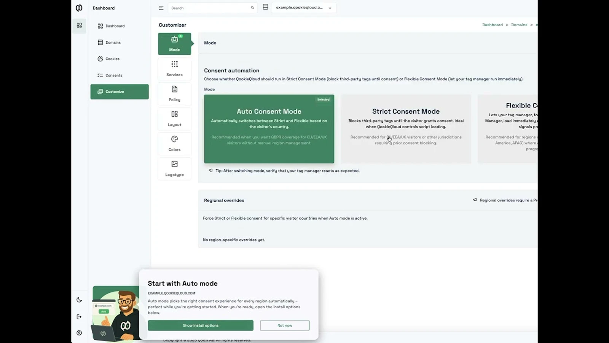
Task: Select the Flexible Consent Mode card
Action: pos(507,129)
